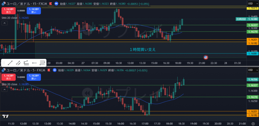The image size is (259, 126).
Task: Open the USD currency dropdown on the bottom chart
Action: coord(252,70)
